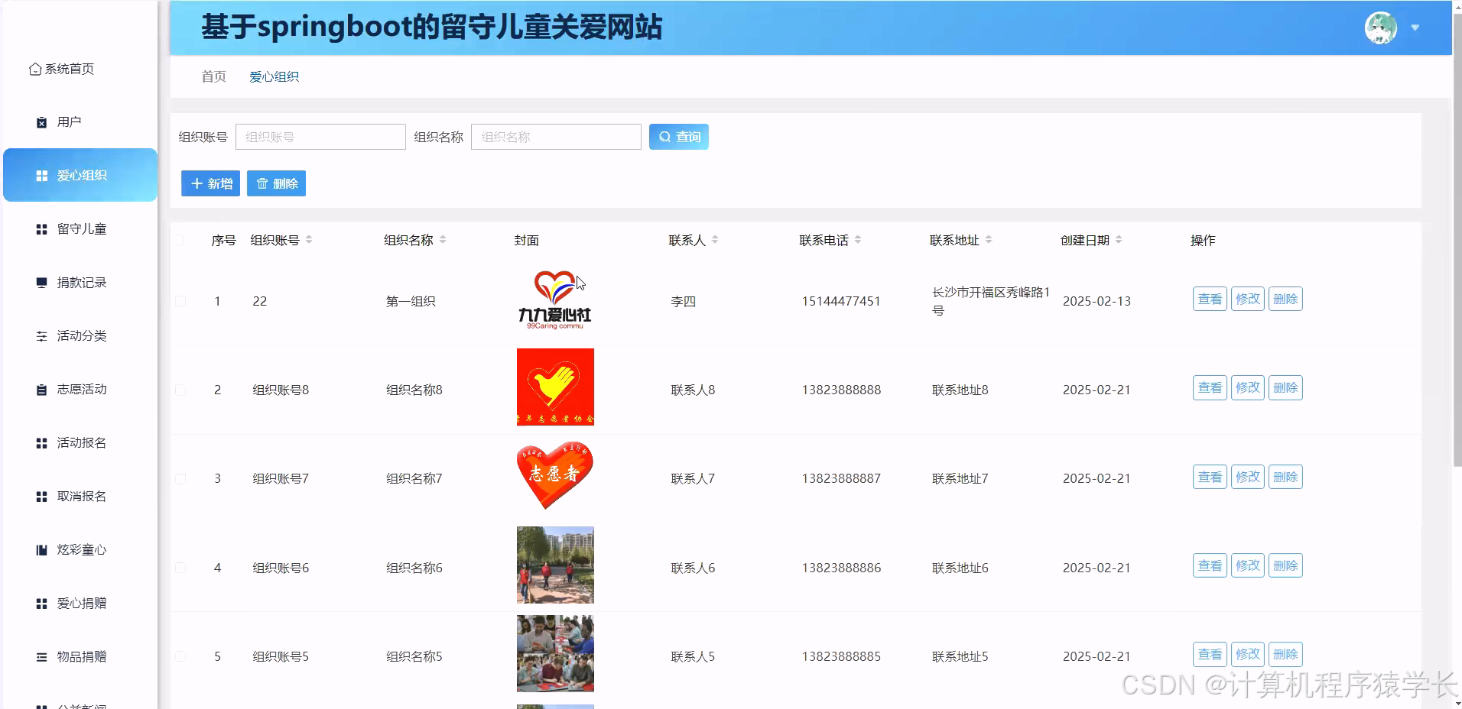1462x709 pixels.
Task: Click the 捐款记录 sidebar icon
Action: [x=41, y=282]
